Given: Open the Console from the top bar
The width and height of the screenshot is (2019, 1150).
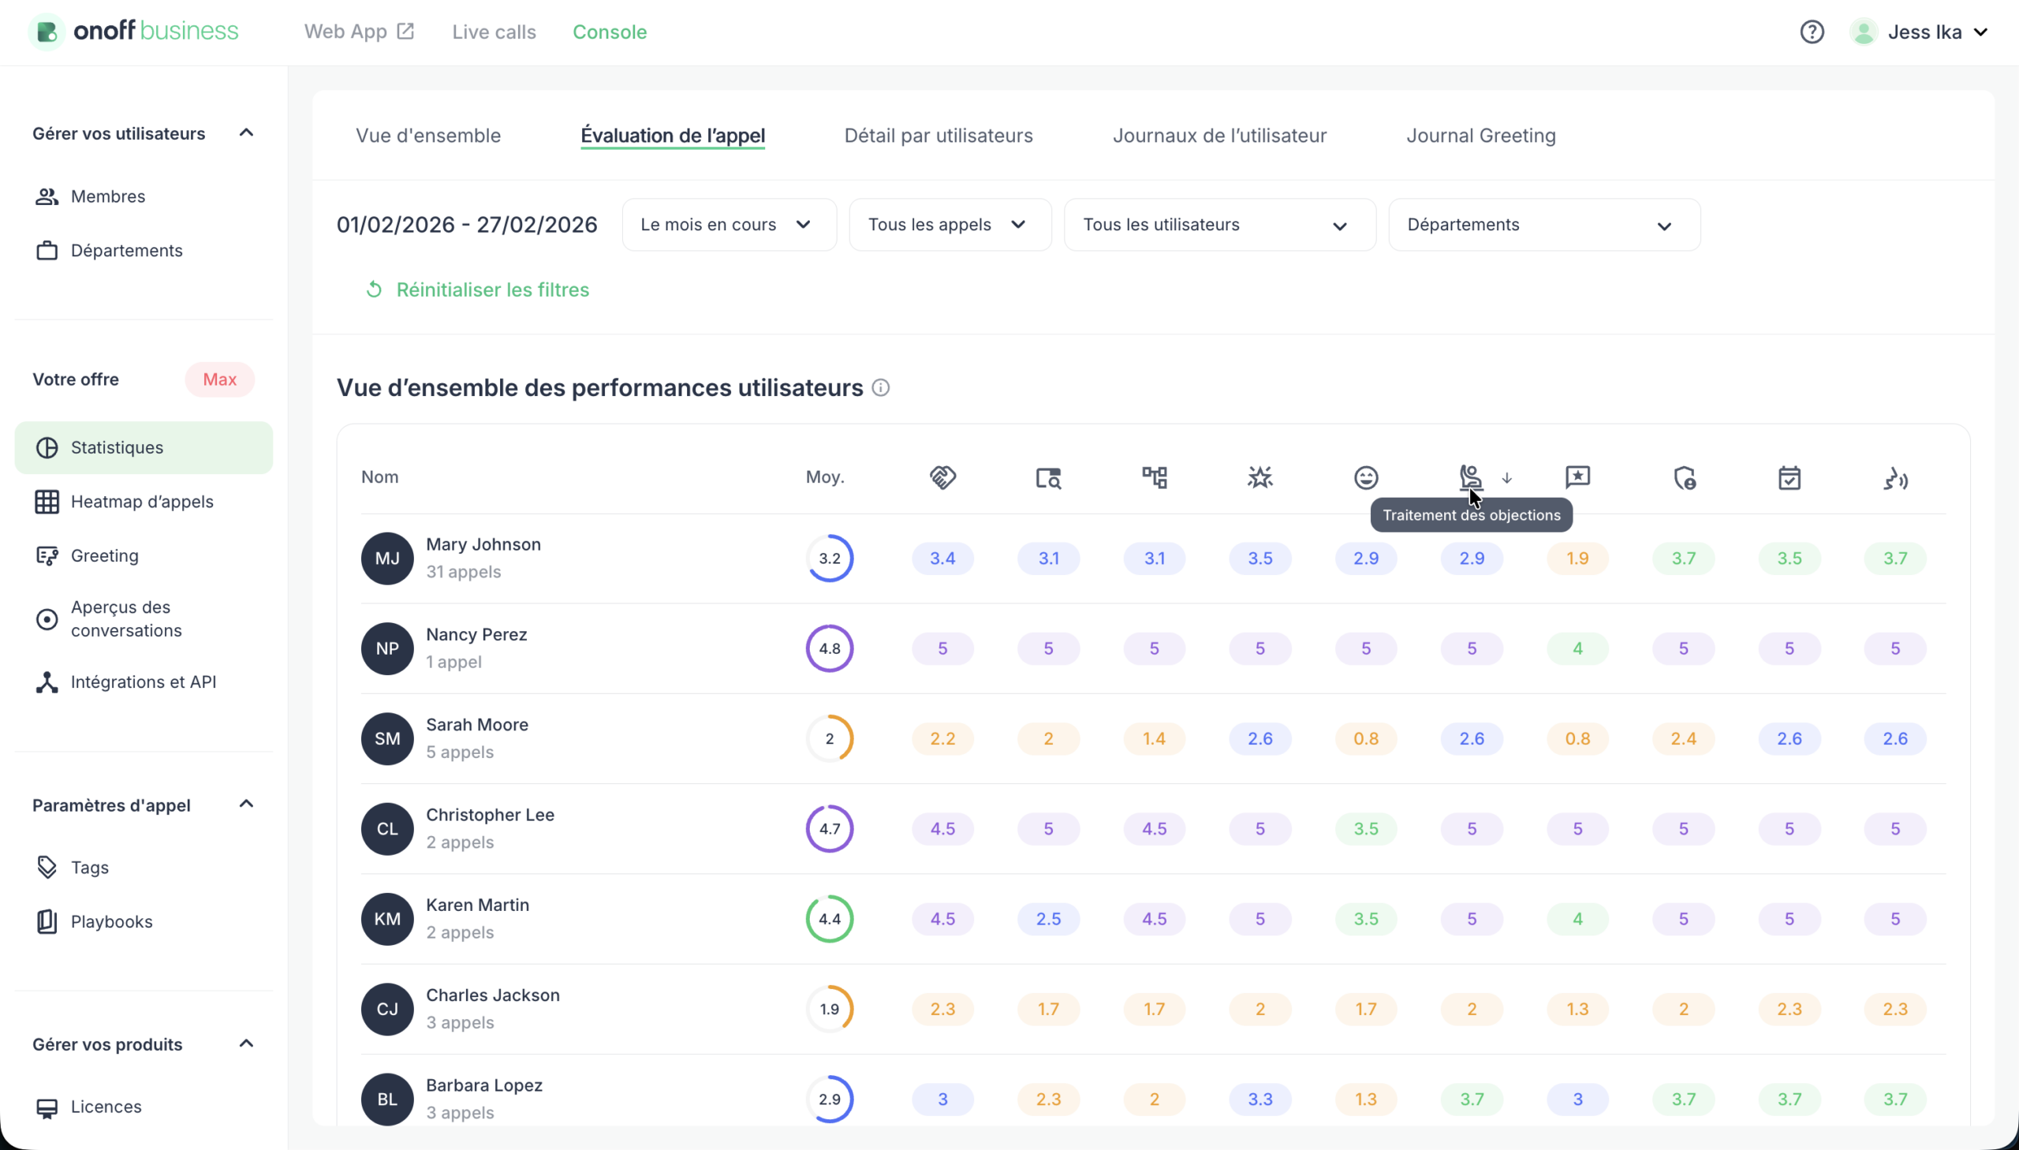Looking at the screenshot, I should [610, 32].
